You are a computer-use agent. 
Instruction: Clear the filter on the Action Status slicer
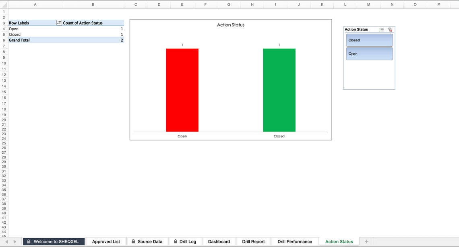pyautogui.click(x=390, y=29)
